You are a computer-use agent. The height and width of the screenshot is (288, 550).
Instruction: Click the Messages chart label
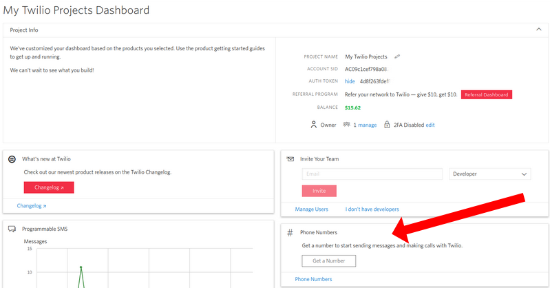click(35, 242)
